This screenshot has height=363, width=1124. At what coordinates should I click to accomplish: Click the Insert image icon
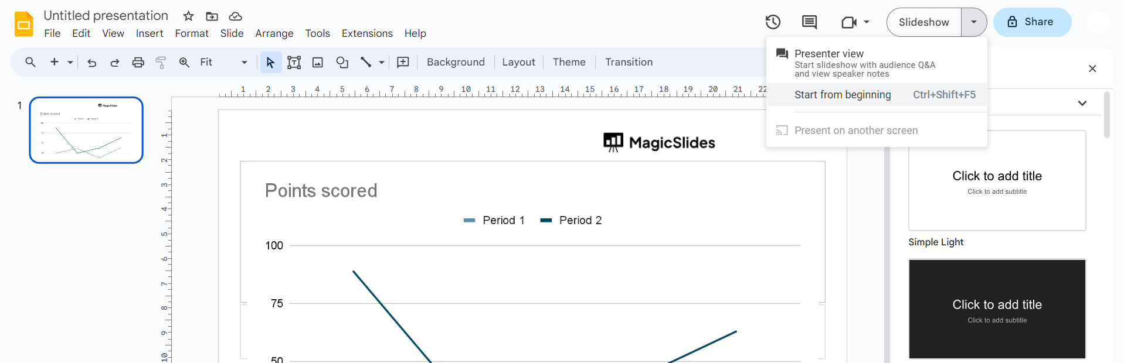(x=318, y=63)
